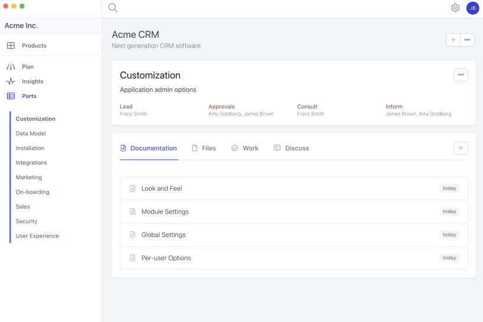Screen dimensions: 483x322
Task: Open Module Settings document
Action: tap(165, 212)
